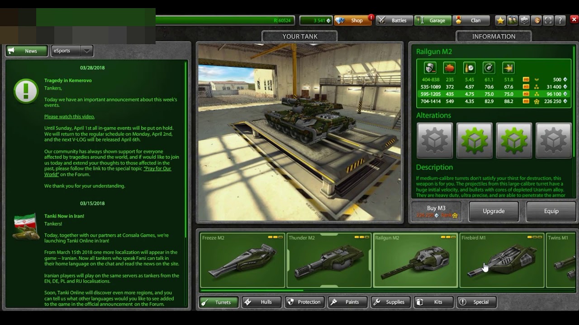Viewport: 579px width, 325px height.
Task: Open the Turrets category tab
Action: [218, 302]
